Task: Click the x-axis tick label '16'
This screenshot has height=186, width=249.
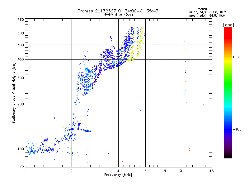Action: pyautogui.click(x=212, y=171)
